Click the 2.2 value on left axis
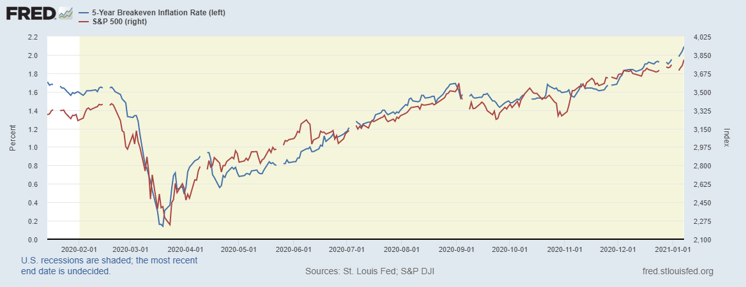 [33, 37]
